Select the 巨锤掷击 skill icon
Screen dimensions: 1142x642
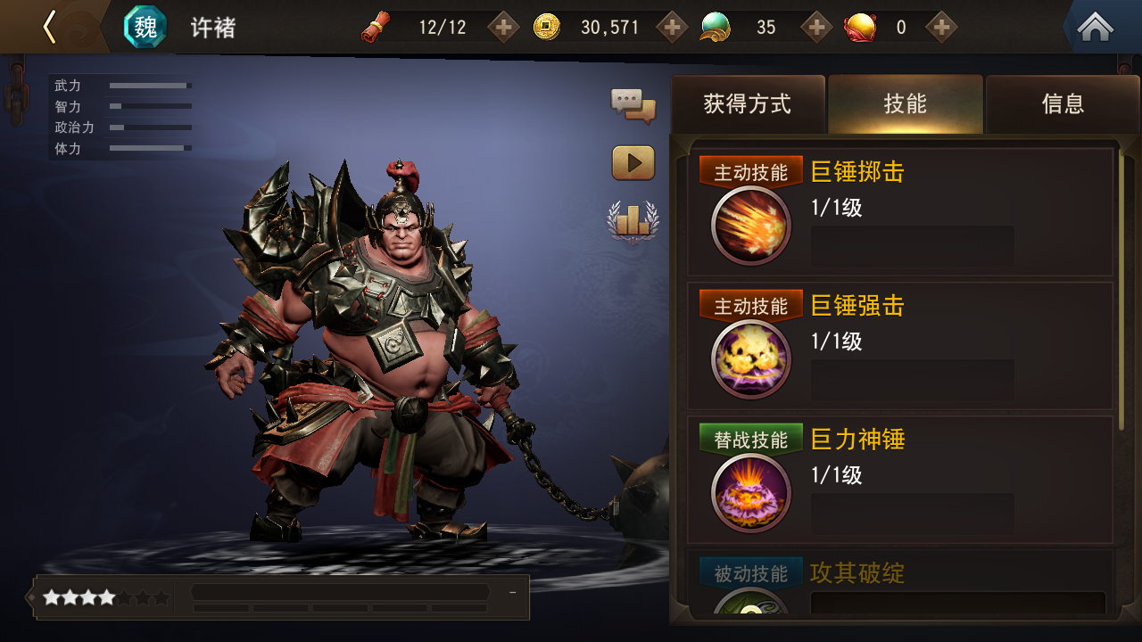click(x=751, y=226)
